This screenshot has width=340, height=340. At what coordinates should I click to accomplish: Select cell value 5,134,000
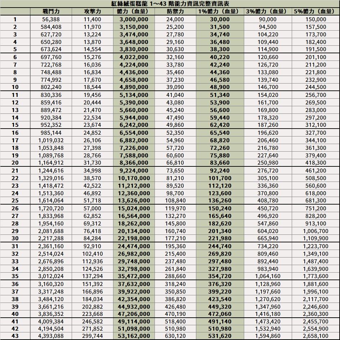tap(134, 95)
